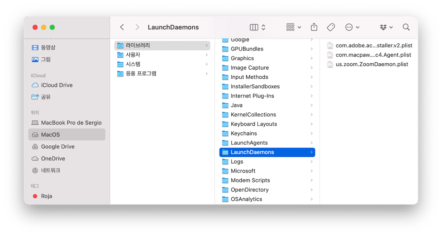
Task: Open the group-by grid dropdown
Action: pos(294,27)
